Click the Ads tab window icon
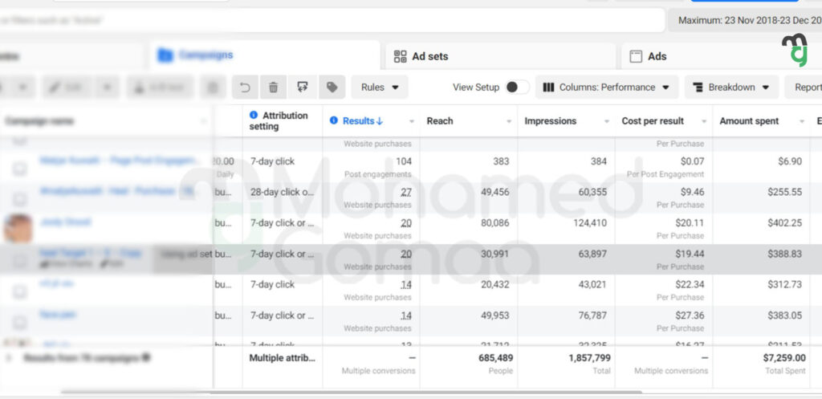This screenshot has height=399, width=822. (x=636, y=56)
